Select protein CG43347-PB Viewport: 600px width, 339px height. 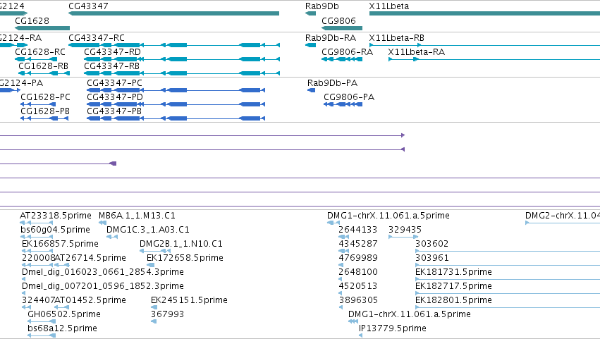pos(176,118)
